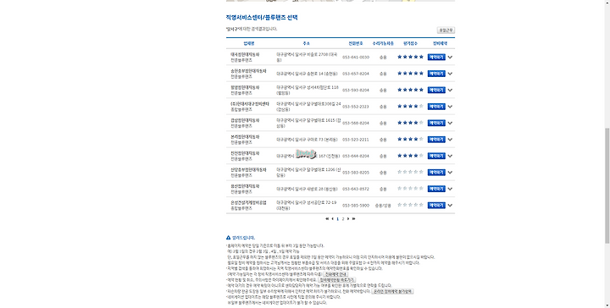Expand details for row 053-585-5900
This screenshot has height=308, width=610.
tap(450, 206)
